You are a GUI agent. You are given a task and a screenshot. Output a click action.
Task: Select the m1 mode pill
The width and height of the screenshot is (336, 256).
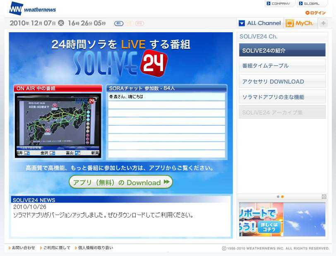coord(119,23)
